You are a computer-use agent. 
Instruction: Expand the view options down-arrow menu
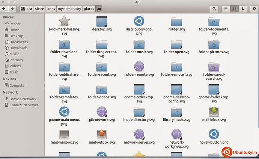click(243, 8)
